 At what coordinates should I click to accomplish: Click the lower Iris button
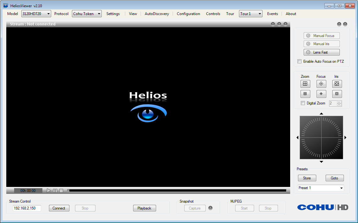(337, 94)
